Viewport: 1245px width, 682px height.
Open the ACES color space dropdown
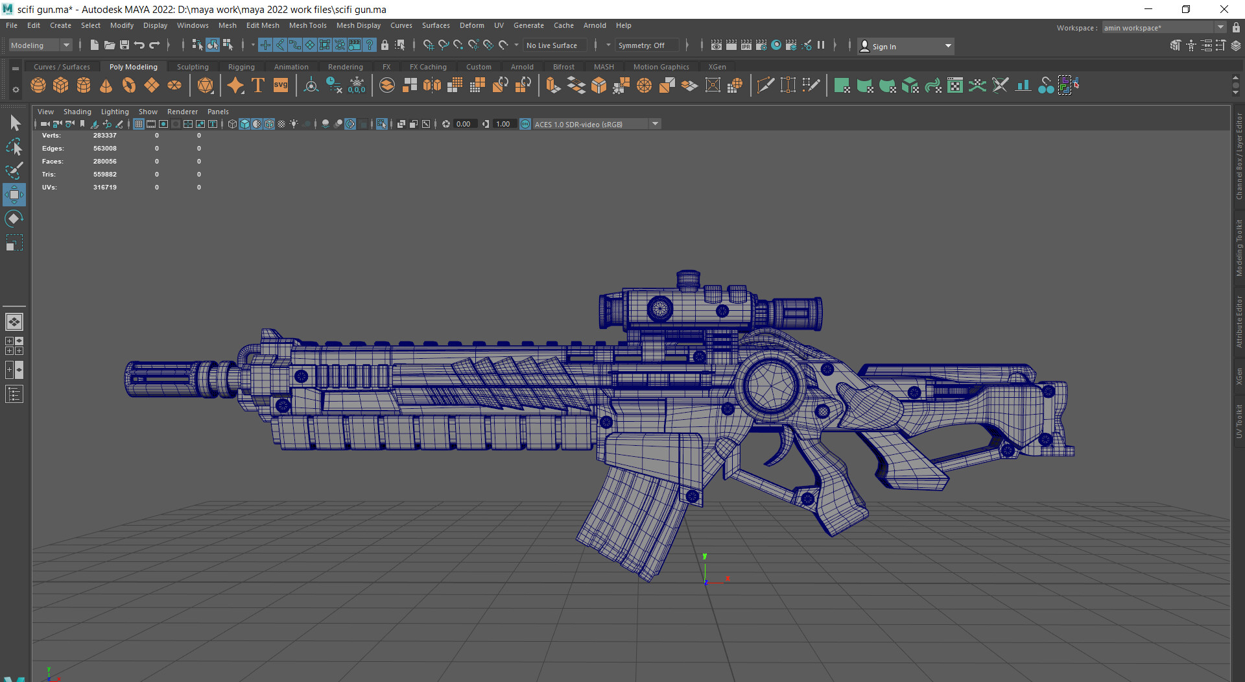(655, 123)
